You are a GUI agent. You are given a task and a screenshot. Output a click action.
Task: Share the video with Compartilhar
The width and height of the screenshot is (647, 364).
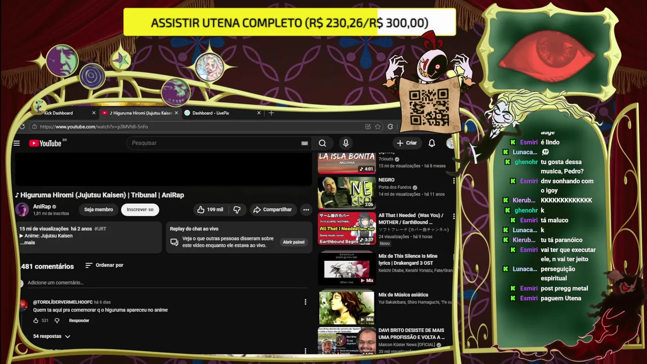coord(272,209)
